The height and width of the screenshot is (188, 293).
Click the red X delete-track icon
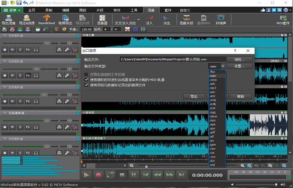(x=28, y=29)
